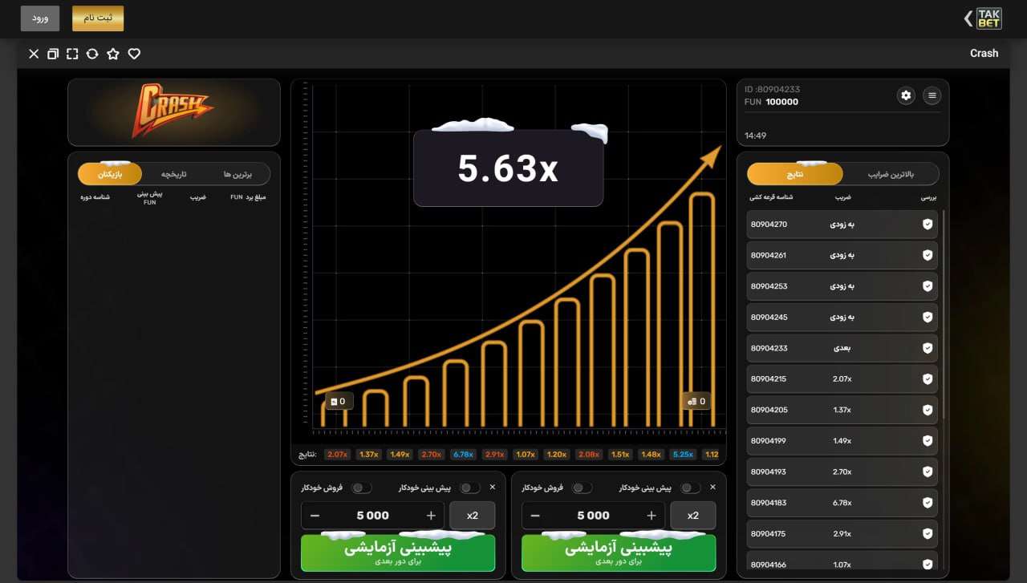
Task: Click the 5 000 amount field in right panel
Action: 593,516
